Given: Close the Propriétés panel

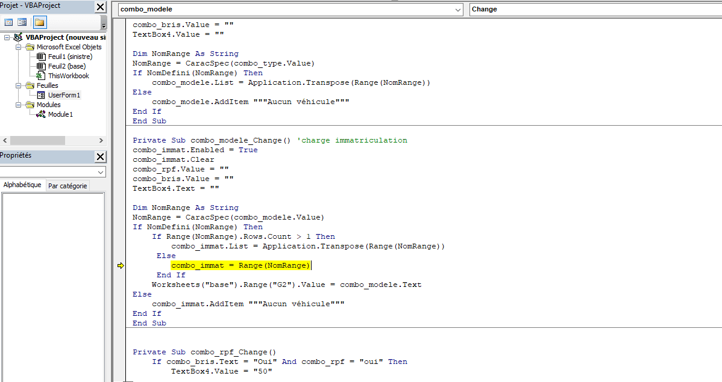Looking at the screenshot, I should pos(101,157).
